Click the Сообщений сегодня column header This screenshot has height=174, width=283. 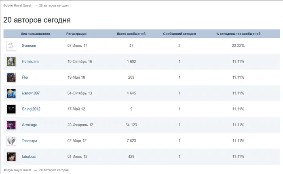click(180, 34)
